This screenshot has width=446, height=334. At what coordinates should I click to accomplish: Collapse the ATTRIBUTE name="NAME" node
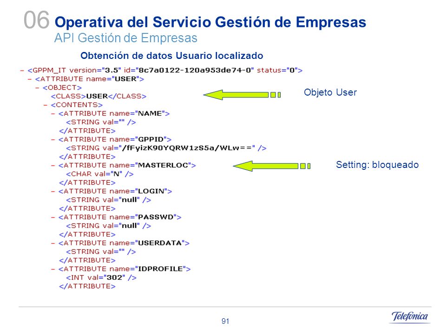point(53,114)
